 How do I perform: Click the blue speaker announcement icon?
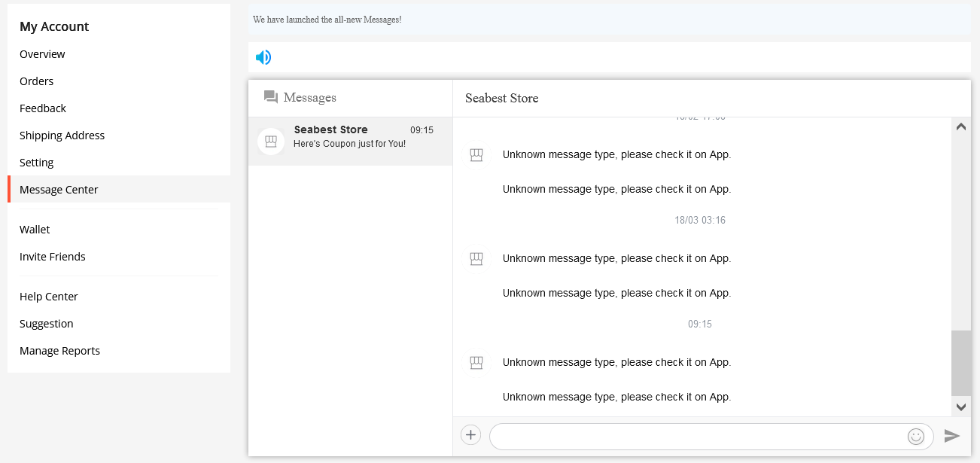tap(263, 57)
